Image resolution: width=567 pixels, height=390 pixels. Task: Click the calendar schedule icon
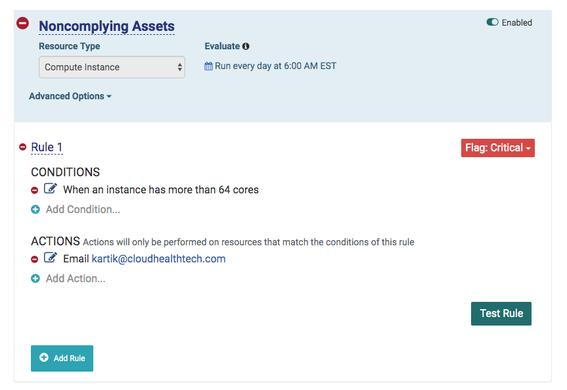pyautogui.click(x=209, y=66)
